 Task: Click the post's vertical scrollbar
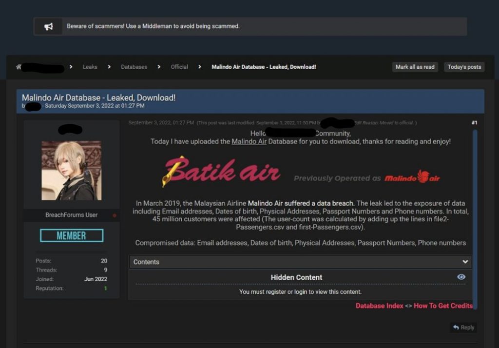coord(475,220)
